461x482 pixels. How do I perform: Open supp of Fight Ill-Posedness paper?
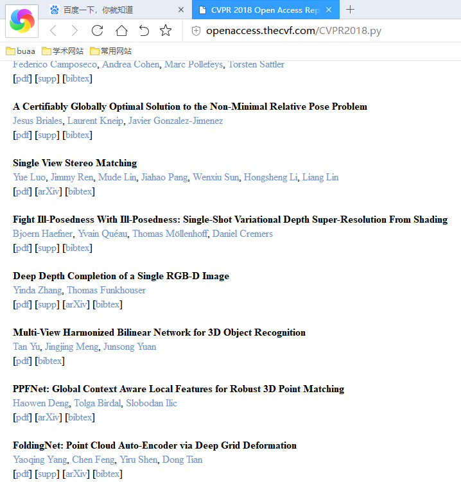click(47, 248)
